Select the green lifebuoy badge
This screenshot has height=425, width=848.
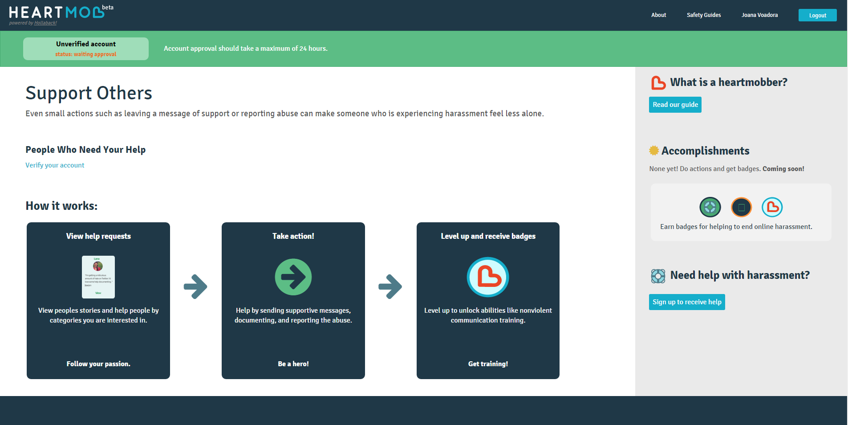[x=710, y=207]
